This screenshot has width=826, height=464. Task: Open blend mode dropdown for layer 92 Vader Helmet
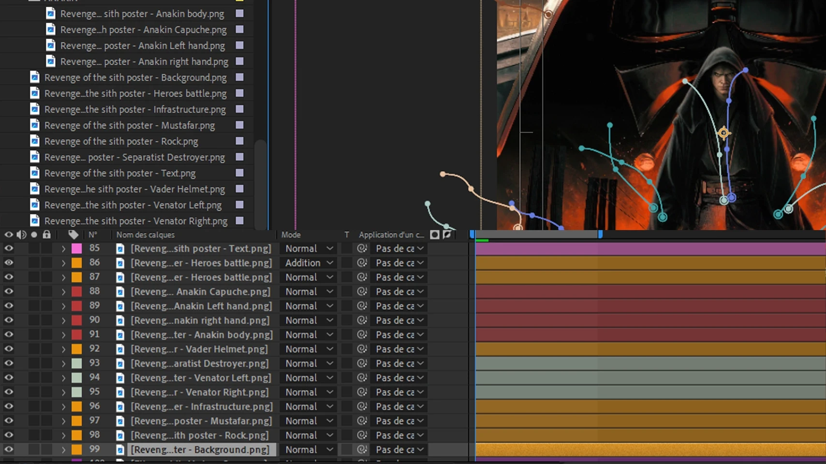pos(309,349)
